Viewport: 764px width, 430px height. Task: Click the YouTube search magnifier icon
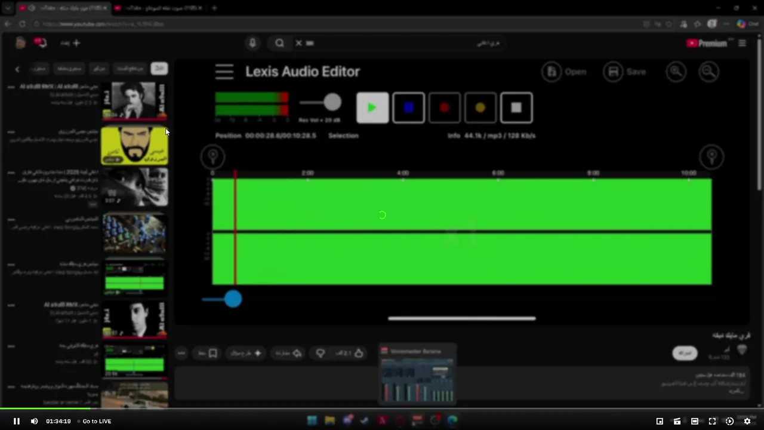[279, 43]
